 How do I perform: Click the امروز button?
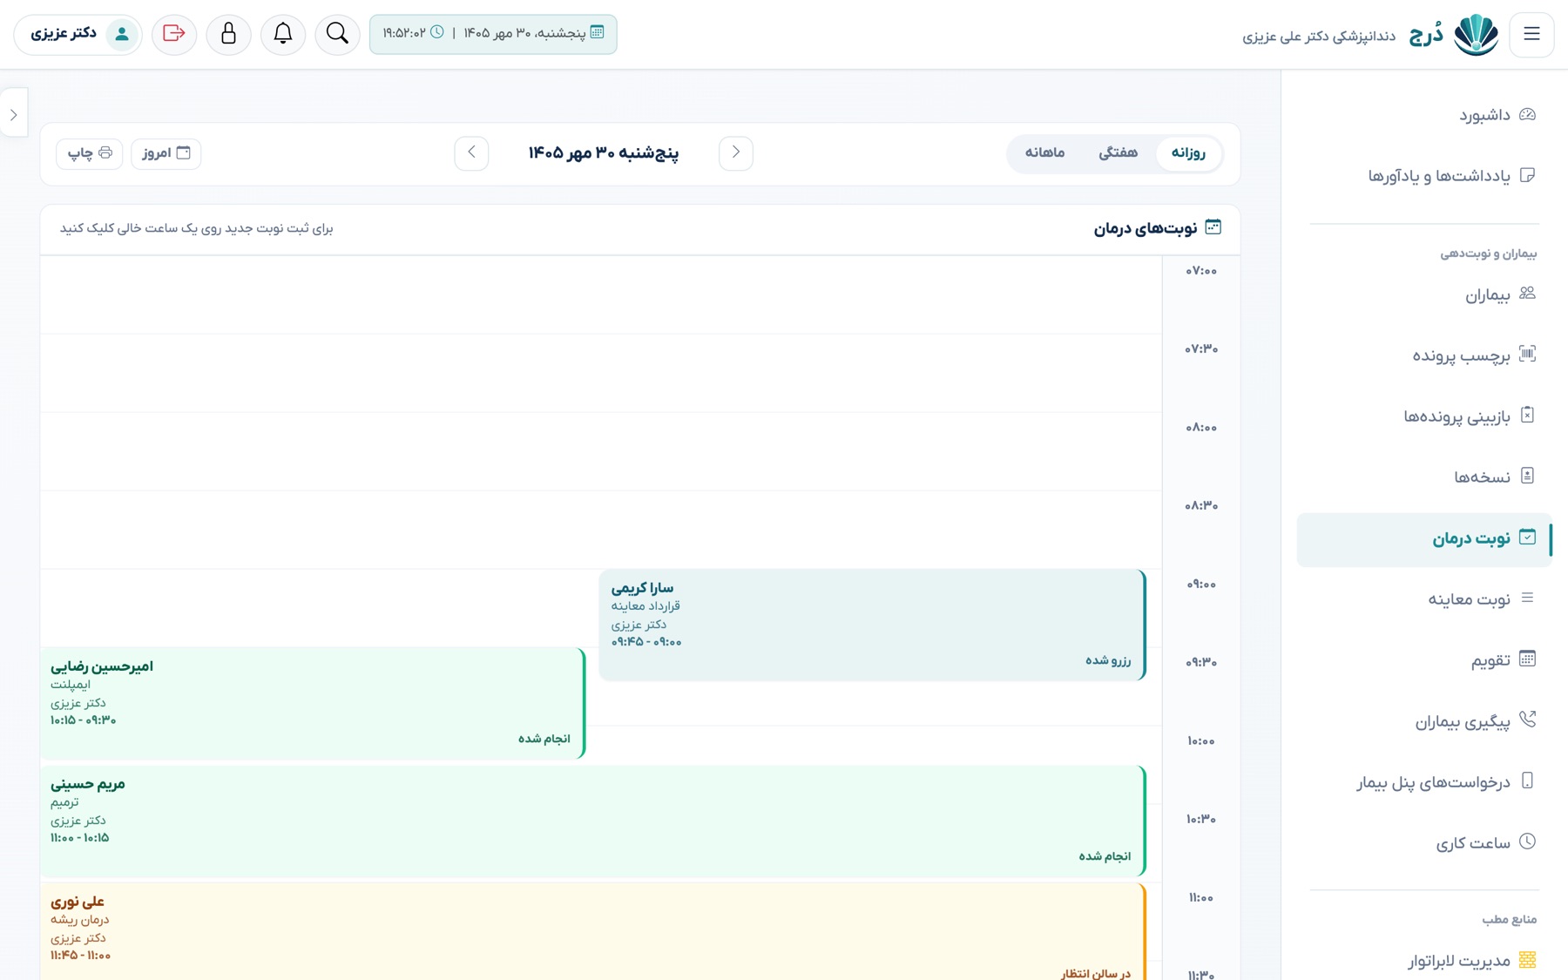tap(166, 153)
